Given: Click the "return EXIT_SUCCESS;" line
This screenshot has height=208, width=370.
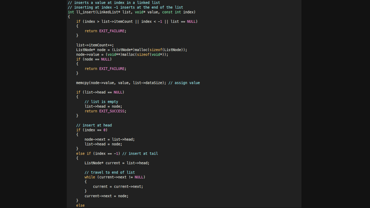Looking at the screenshot, I should [106, 111].
